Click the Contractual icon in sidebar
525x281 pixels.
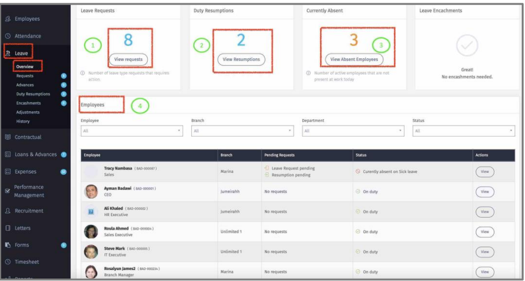[x=8, y=137]
